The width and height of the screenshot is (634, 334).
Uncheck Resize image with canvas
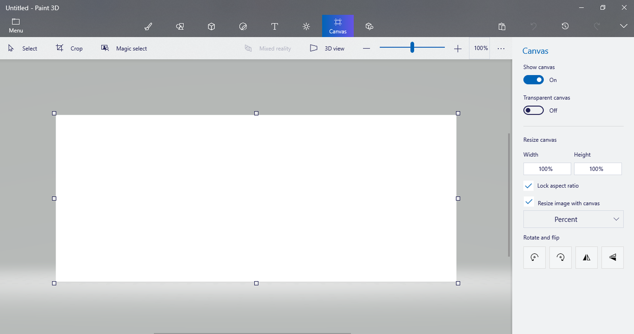529,203
